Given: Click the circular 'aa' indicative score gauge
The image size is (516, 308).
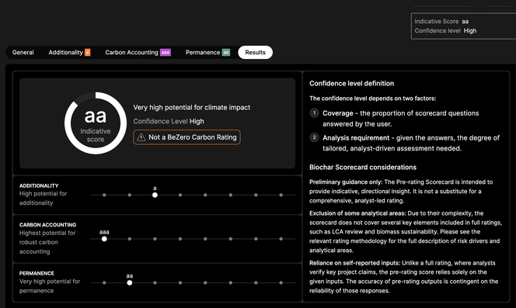Looking at the screenshot, I should click(96, 123).
